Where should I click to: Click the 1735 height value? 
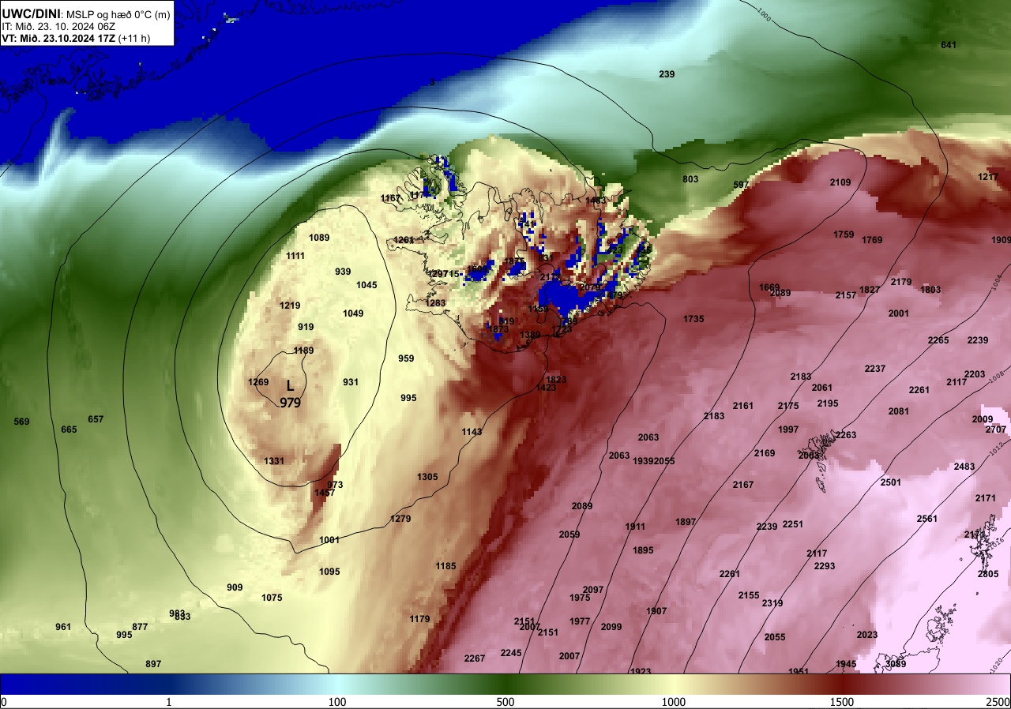pos(693,319)
